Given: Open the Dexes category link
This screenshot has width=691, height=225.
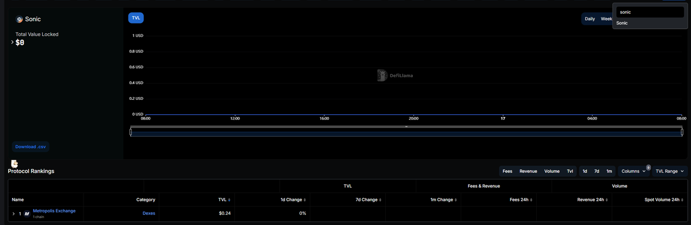Looking at the screenshot, I should pos(149,214).
